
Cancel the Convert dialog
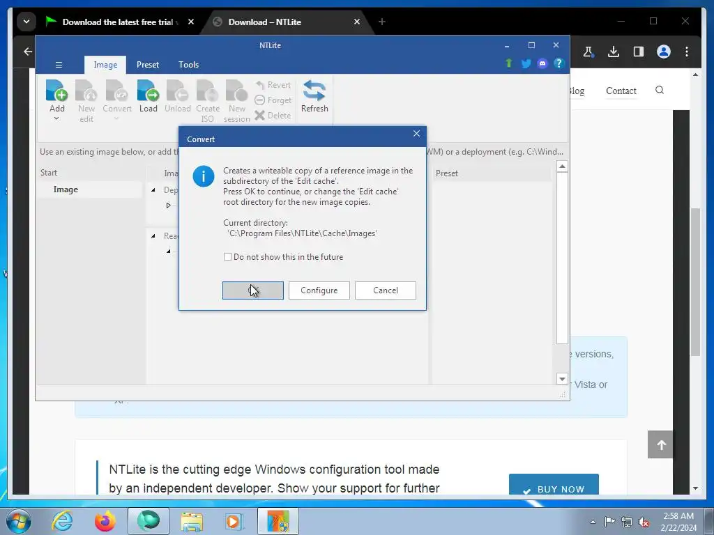[385, 290]
